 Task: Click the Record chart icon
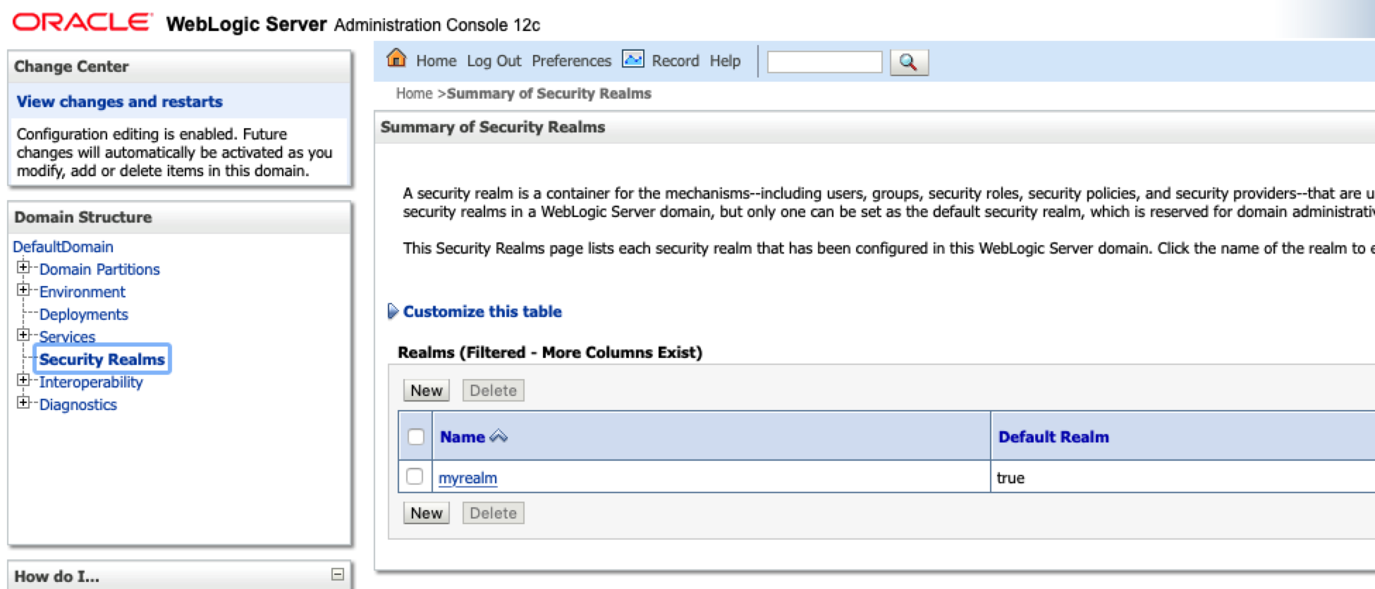(632, 59)
